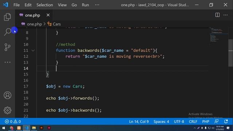233x131 pixels.
Task: Show more menu items via ellipsis
Action: 97,5
